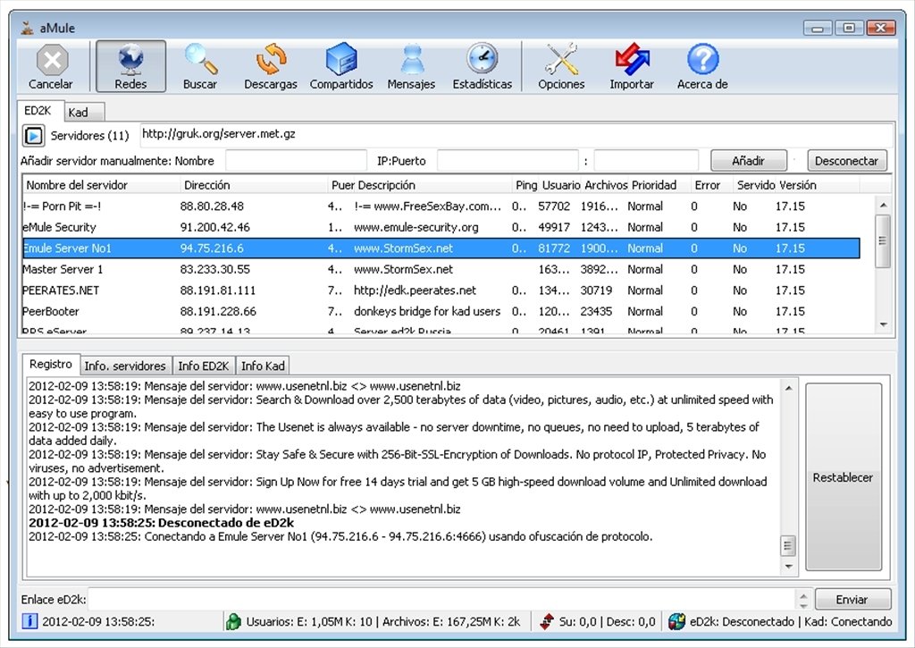This screenshot has height=648, width=915.
Task: Sort servers by Versión column
Action: [817, 185]
